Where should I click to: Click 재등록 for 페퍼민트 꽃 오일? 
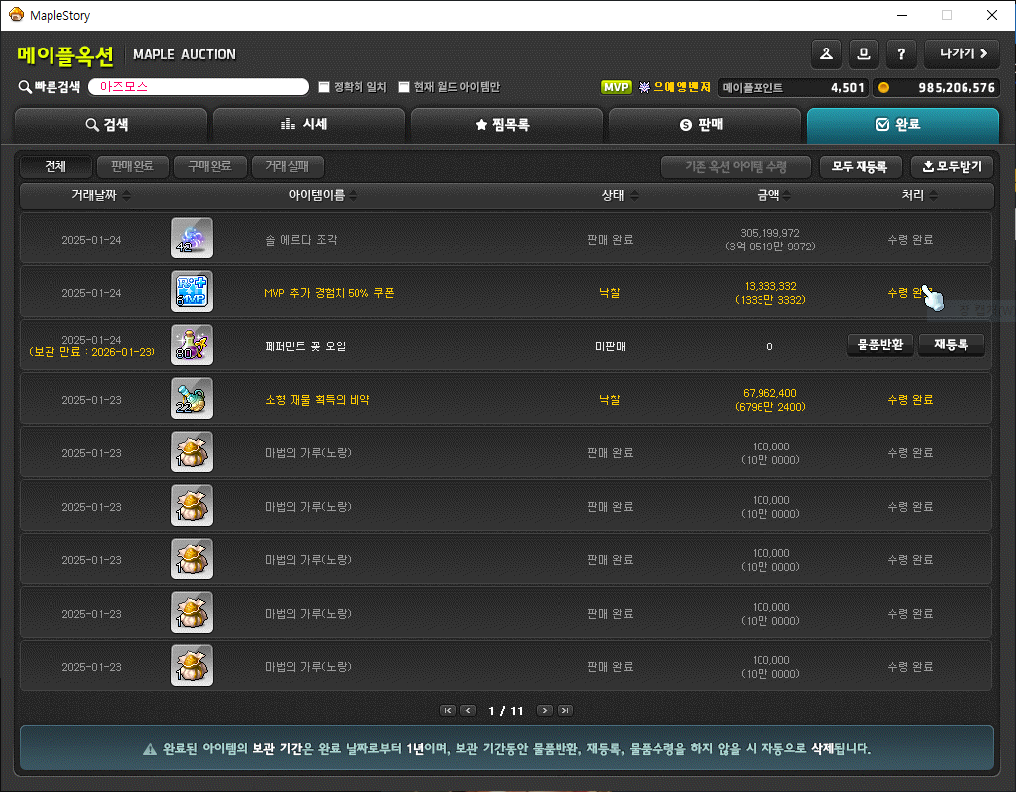952,346
